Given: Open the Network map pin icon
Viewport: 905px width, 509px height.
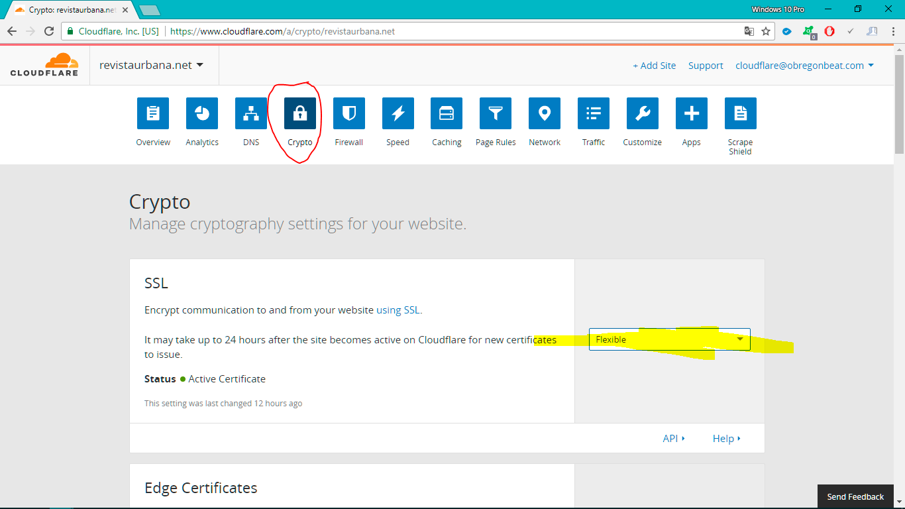Looking at the screenshot, I should [545, 113].
